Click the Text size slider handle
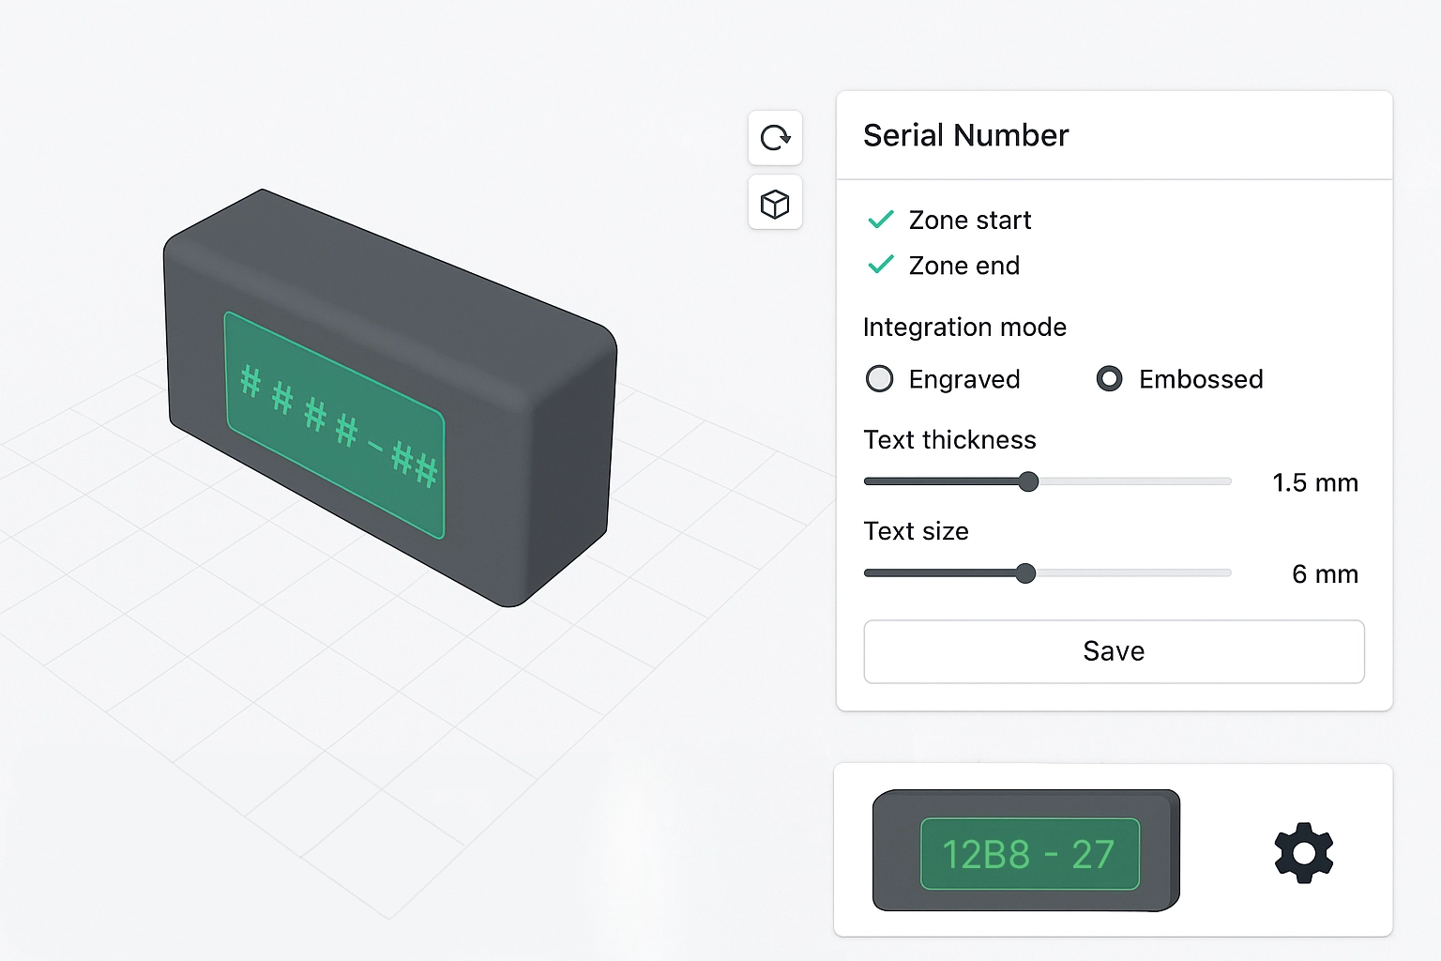The height and width of the screenshot is (961, 1441). pos(1025,573)
